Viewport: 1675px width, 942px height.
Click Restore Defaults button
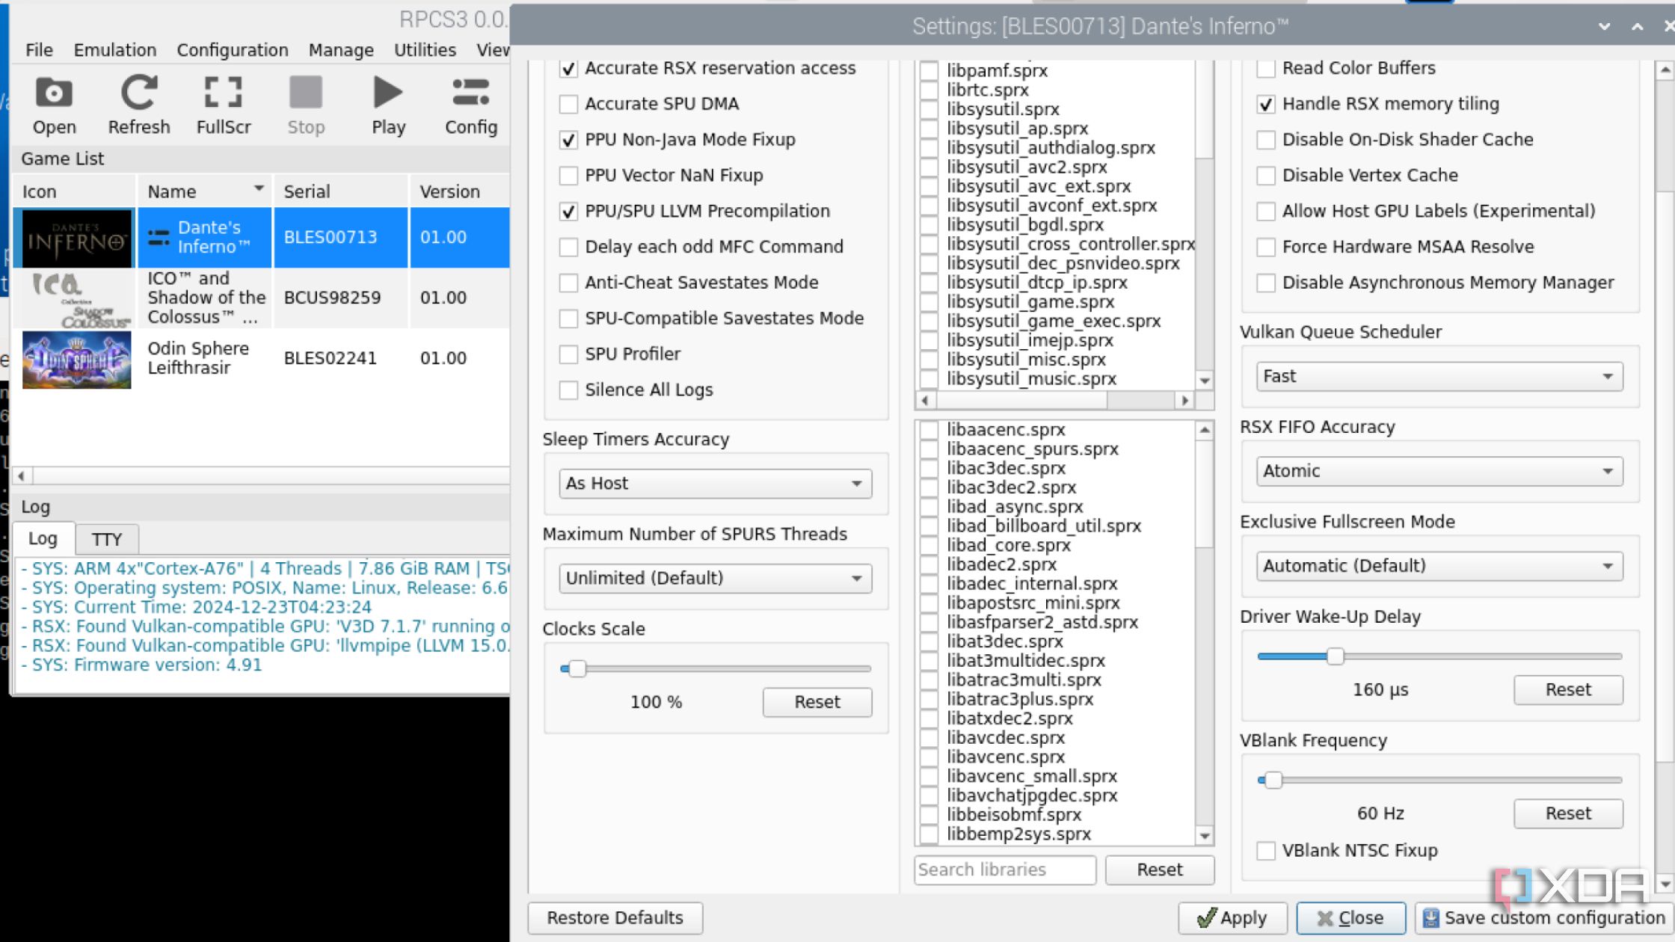click(x=615, y=918)
